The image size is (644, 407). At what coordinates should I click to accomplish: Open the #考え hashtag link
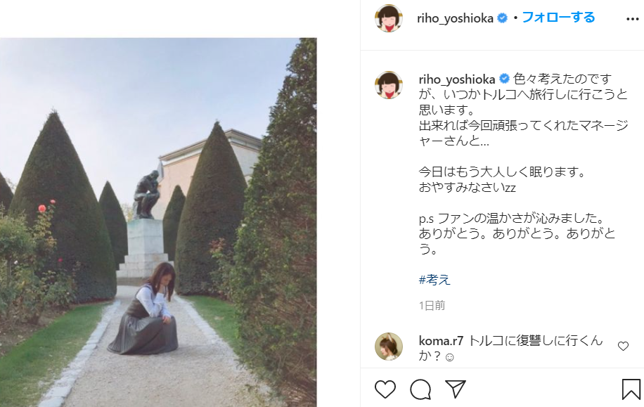tap(434, 280)
